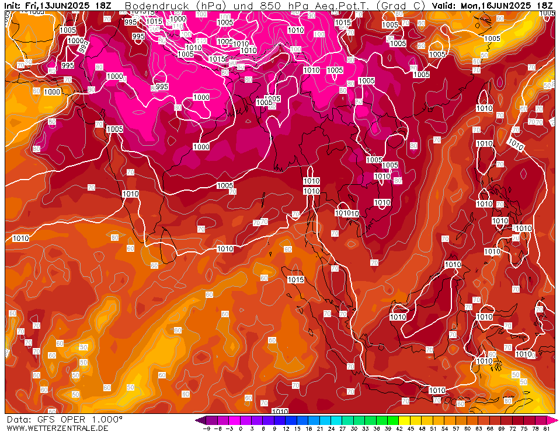
Task: Click the legend value '21'
Action: pos(320,429)
